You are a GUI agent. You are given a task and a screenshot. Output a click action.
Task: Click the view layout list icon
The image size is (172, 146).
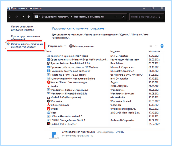click(x=151, y=46)
